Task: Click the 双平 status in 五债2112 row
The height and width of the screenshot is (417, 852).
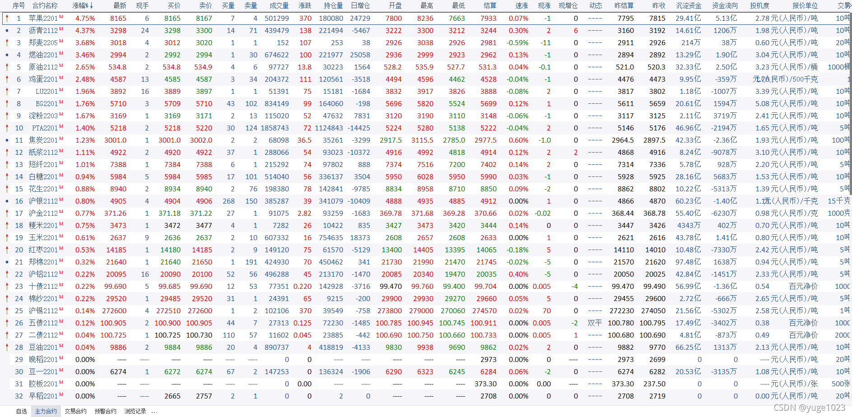Action: point(595,323)
